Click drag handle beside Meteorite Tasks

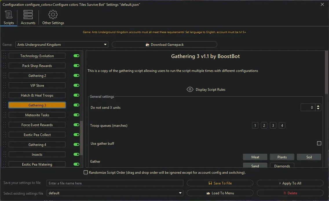tap(5, 115)
